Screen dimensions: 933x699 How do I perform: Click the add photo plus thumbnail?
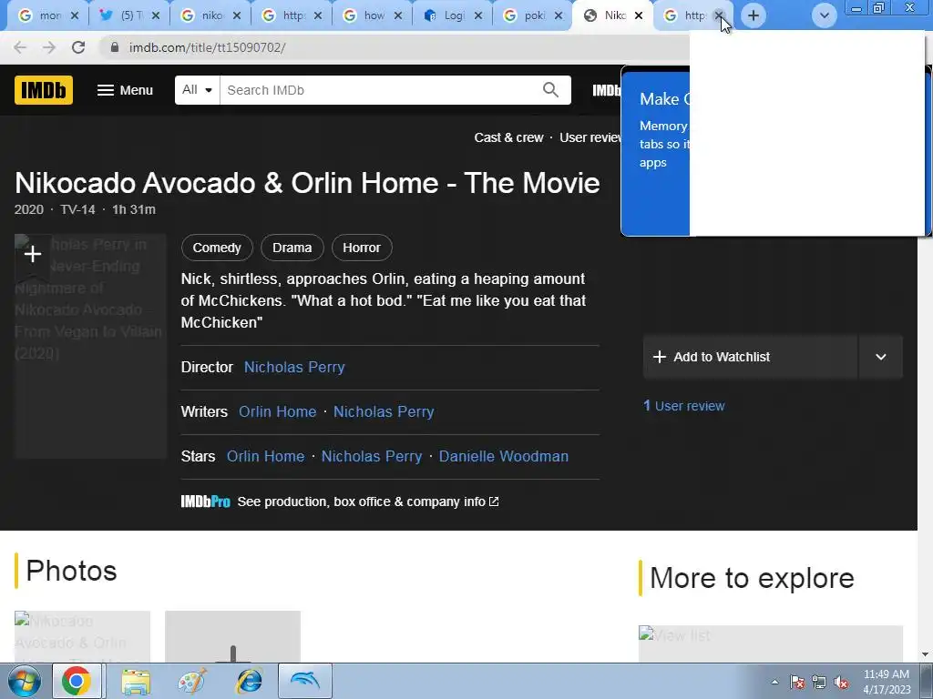[x=232, y=636]
